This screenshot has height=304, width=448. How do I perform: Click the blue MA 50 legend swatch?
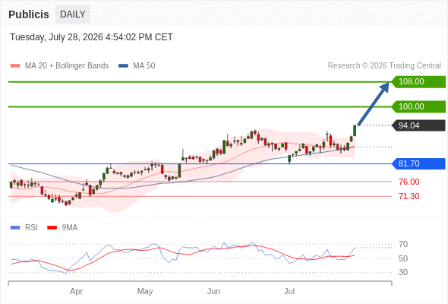[x=123, y=66]
